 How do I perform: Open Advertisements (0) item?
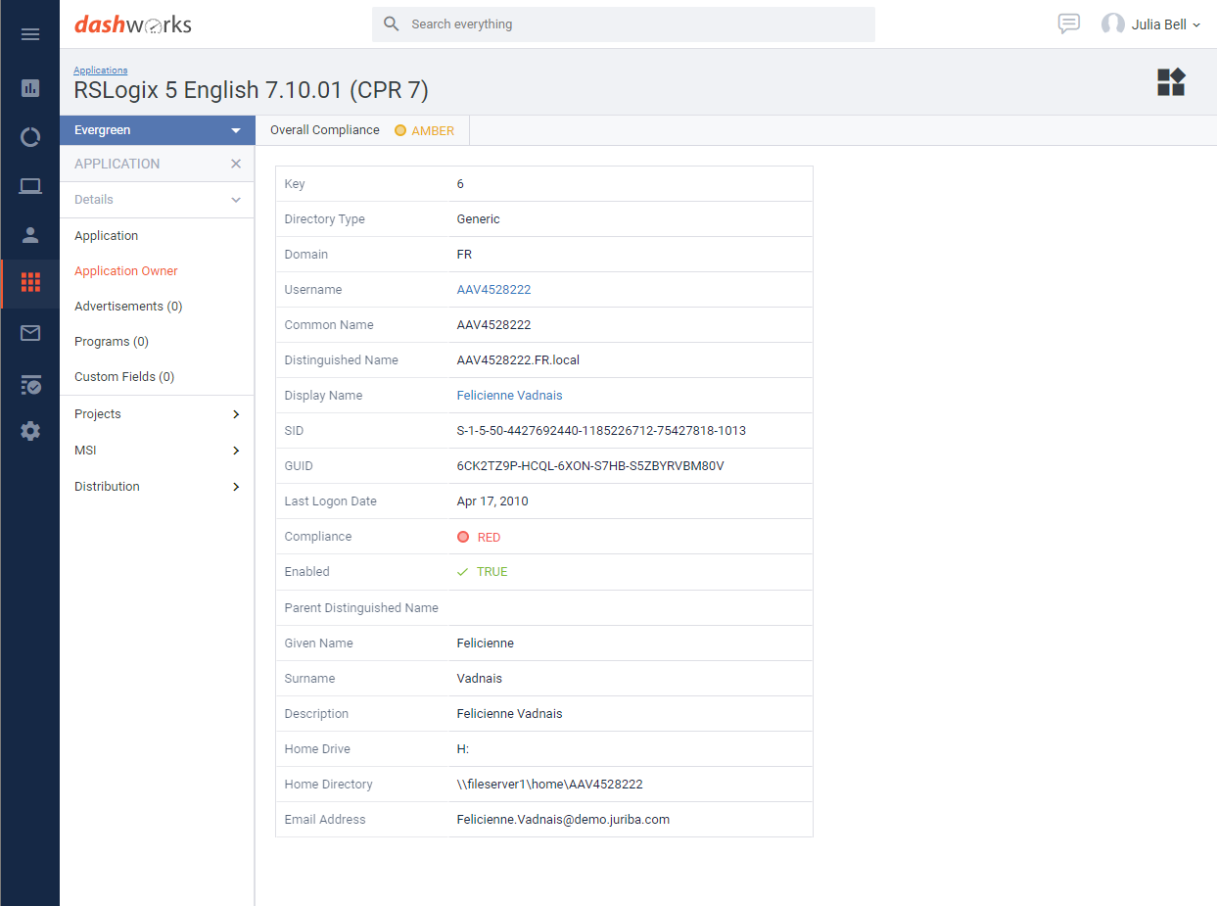128,307
